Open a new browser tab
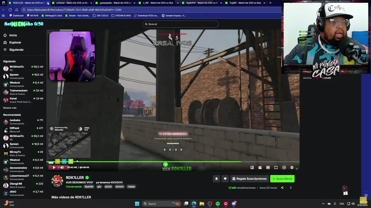This screenshot has height=208, width=371. click(x=270, y=3)
